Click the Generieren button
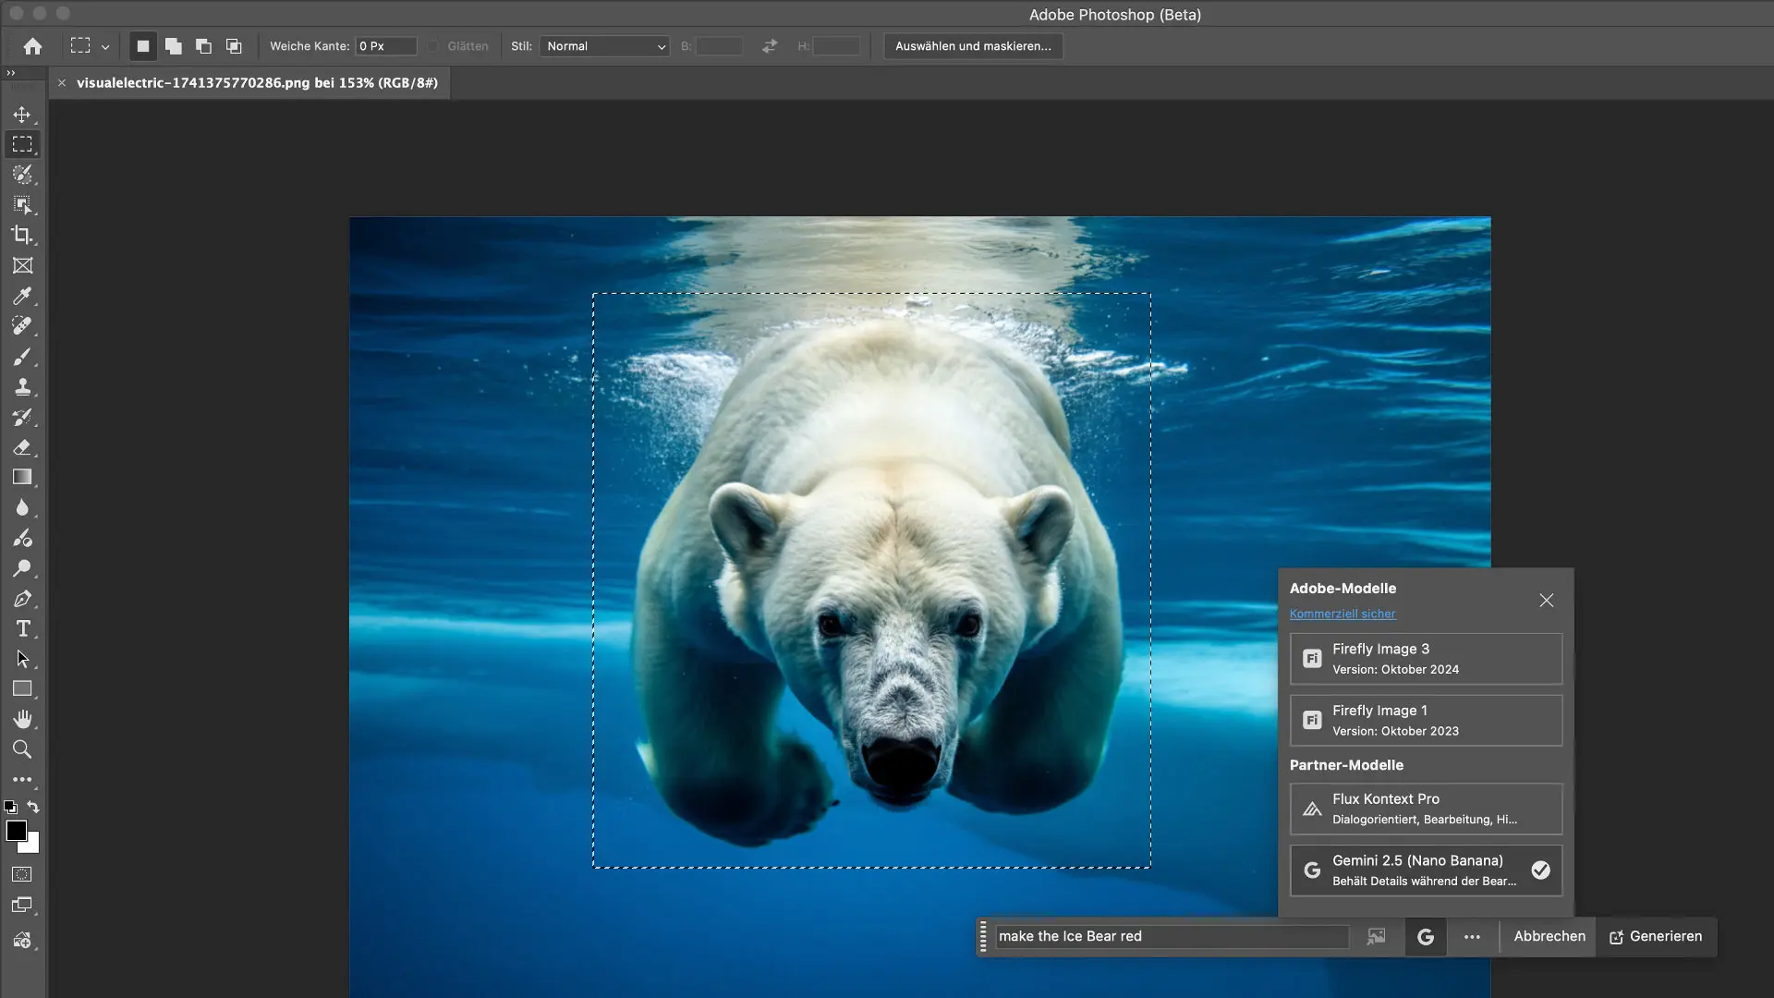This screenshot has width=1774, height=998. [x=1655, y=936]
